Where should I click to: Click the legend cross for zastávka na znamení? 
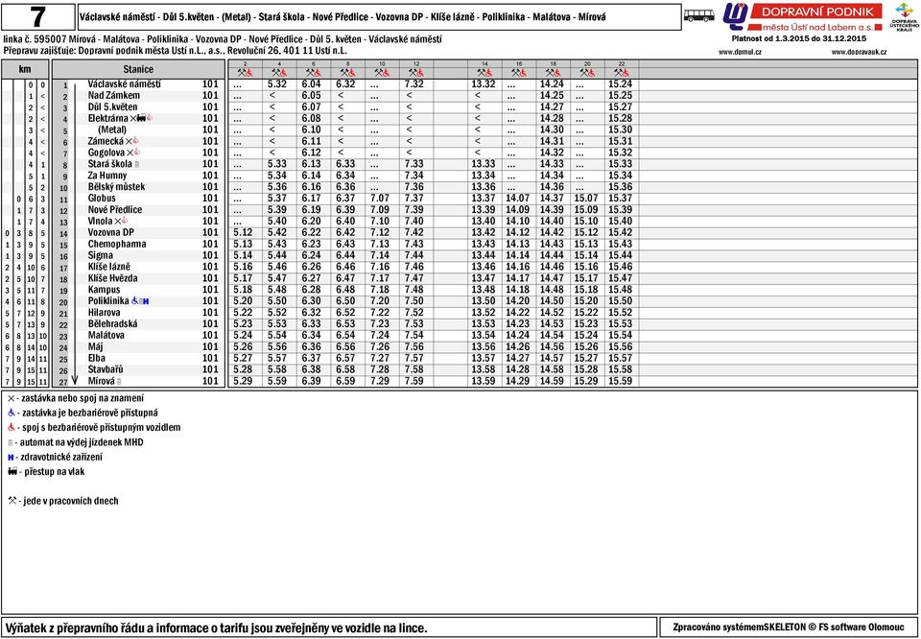pyautogui.click(x=11, y=398)
